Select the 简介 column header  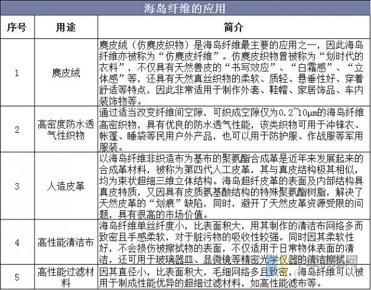click(234, 27)
